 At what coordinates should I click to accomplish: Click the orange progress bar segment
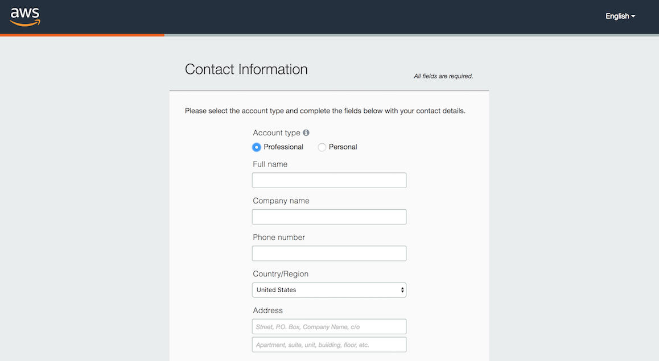(82, 35)
